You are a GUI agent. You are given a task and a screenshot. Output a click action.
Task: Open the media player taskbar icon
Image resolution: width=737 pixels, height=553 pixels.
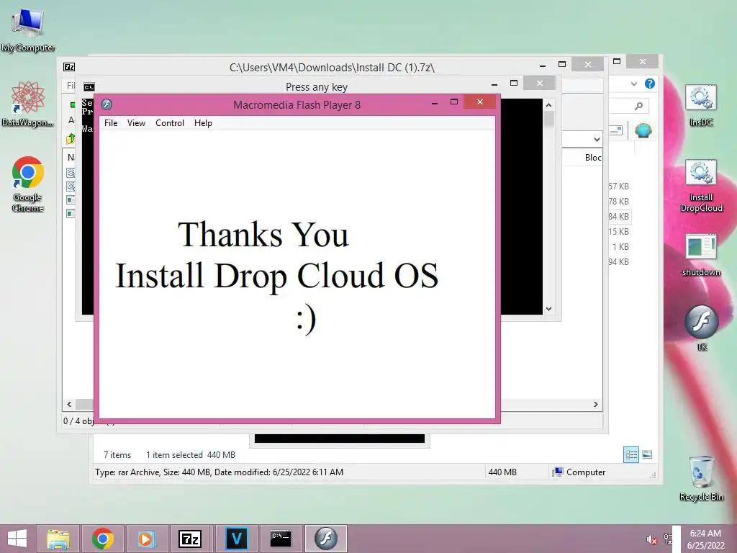pyautogui.click(x=146, y=539)
